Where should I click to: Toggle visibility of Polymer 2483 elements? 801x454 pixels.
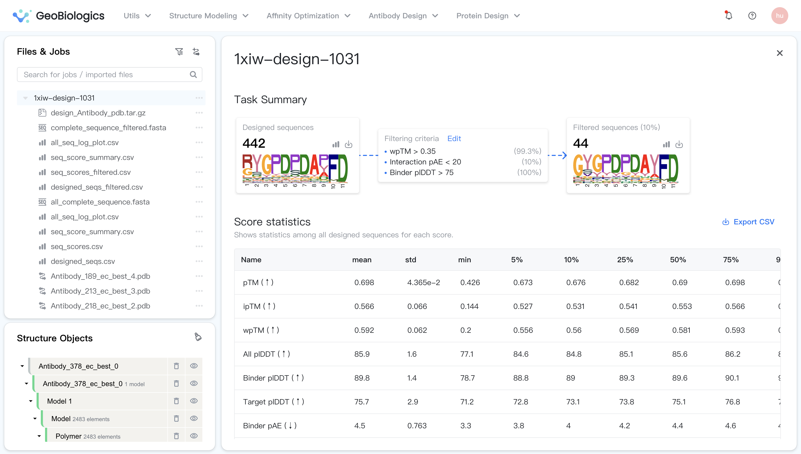tap(194, 436)
